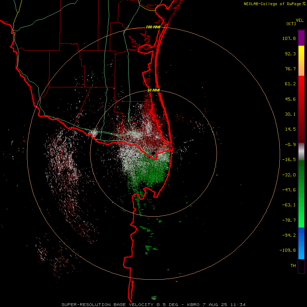Screen dimensions: 307x307
Task: Click the 107.8 legend value
Action: pyautogui.click(x=289, y=38)
